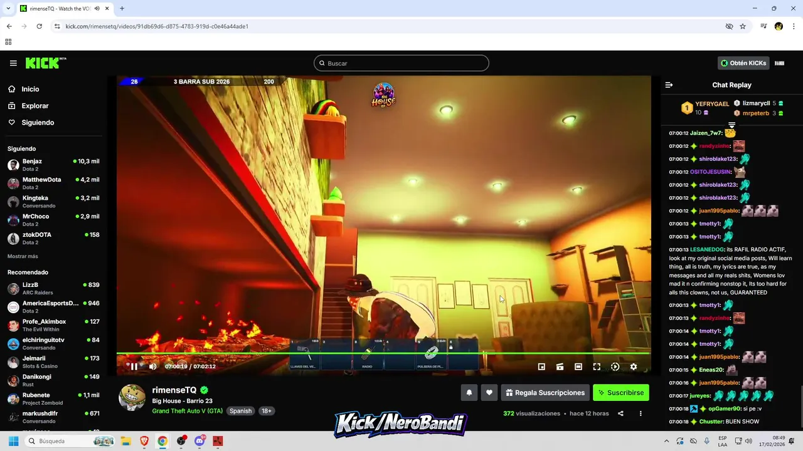This screenshot has width=803, height=451.
Task: Open the Chrome apps grid shortcut
Action: click(x=8, y=42)
